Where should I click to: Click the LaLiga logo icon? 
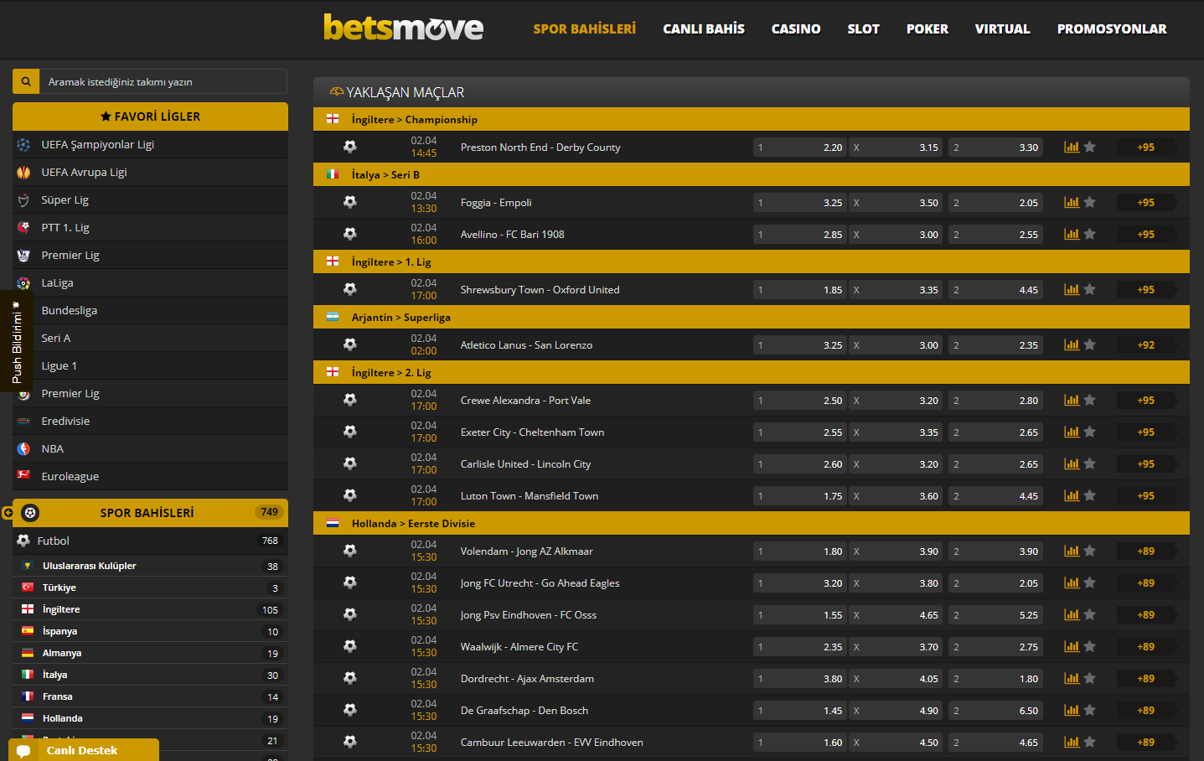(x=23, y=283)
